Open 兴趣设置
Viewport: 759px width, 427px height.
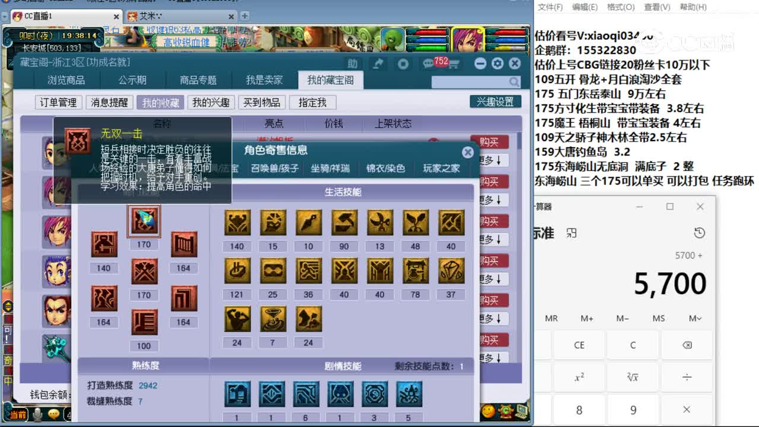click(495, 101)
